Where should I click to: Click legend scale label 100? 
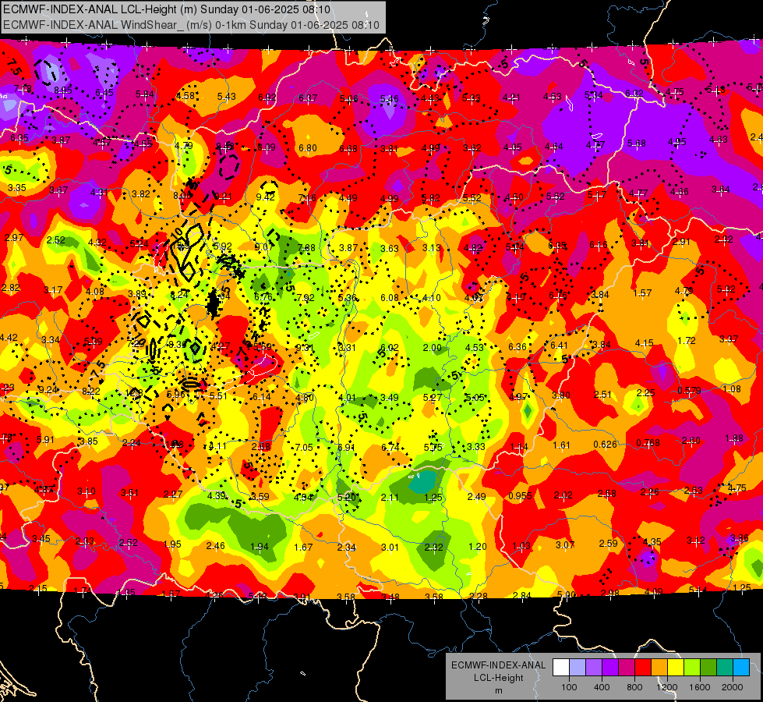point(569,687)
